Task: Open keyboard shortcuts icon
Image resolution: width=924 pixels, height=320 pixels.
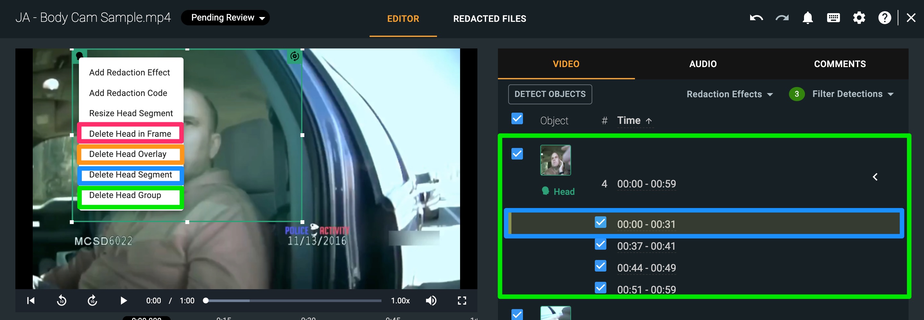Action: pyautogui.click(x=833, y=18)
